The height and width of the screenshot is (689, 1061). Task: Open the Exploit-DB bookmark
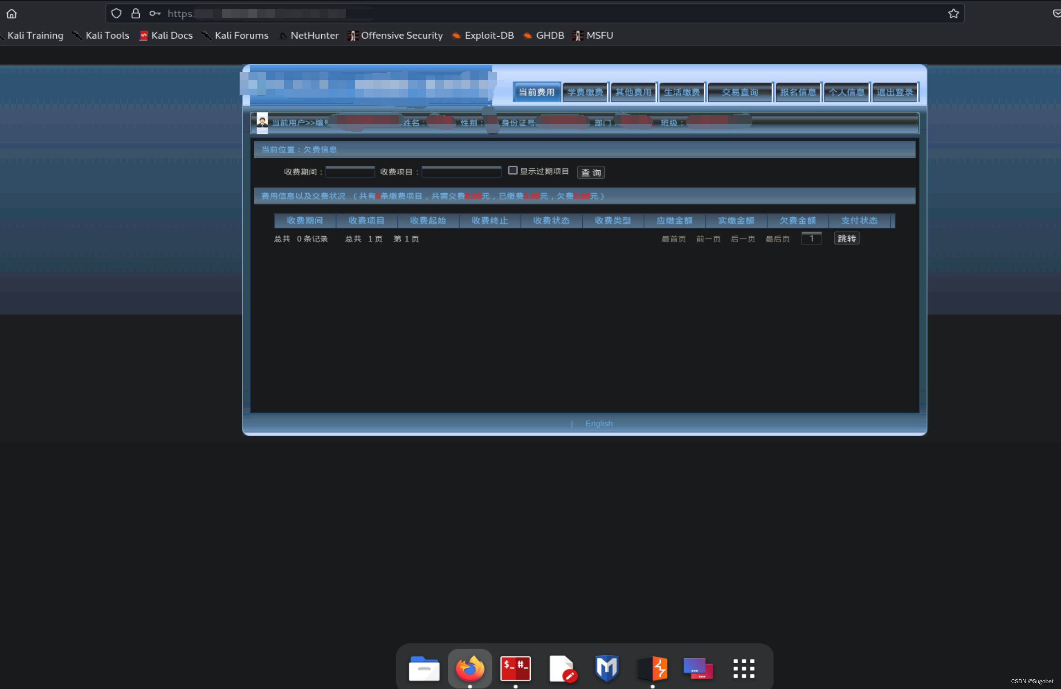tap(489, 35)
